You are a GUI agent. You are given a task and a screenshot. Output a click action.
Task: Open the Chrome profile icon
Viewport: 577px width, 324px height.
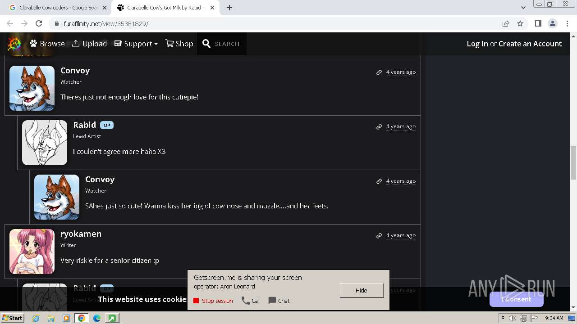point(553,23)
